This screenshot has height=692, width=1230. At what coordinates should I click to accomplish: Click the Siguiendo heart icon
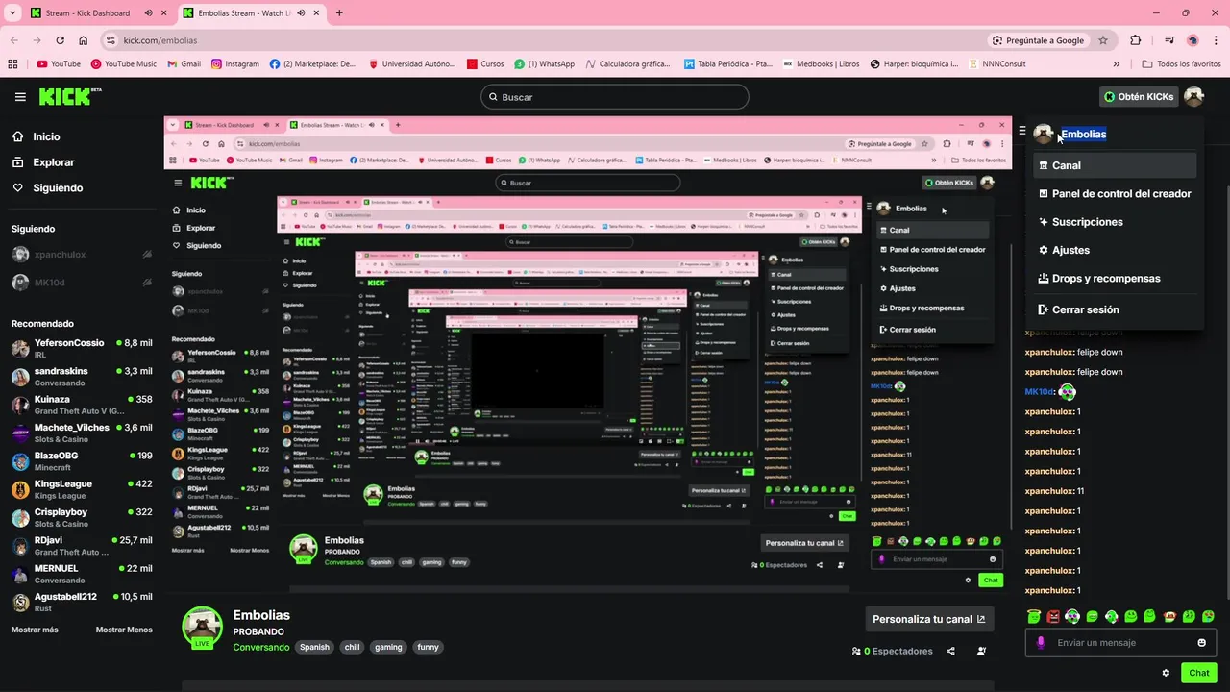(18, 187)
